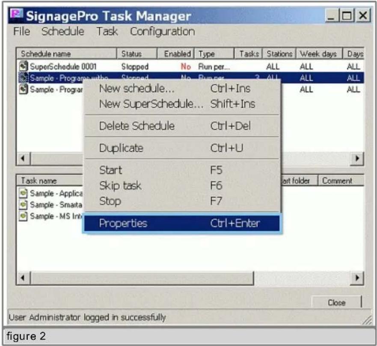Click the Close button
Screen dimensions: 377x346
click(x=337, y=302)
